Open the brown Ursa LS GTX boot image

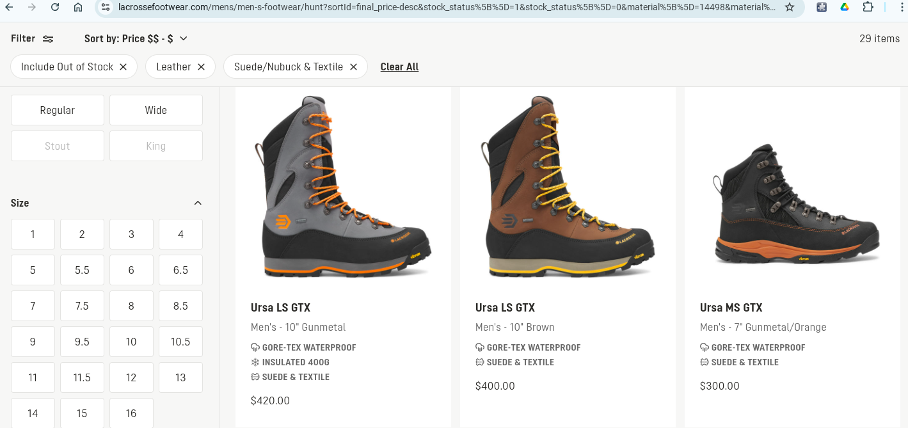point(568,187)
